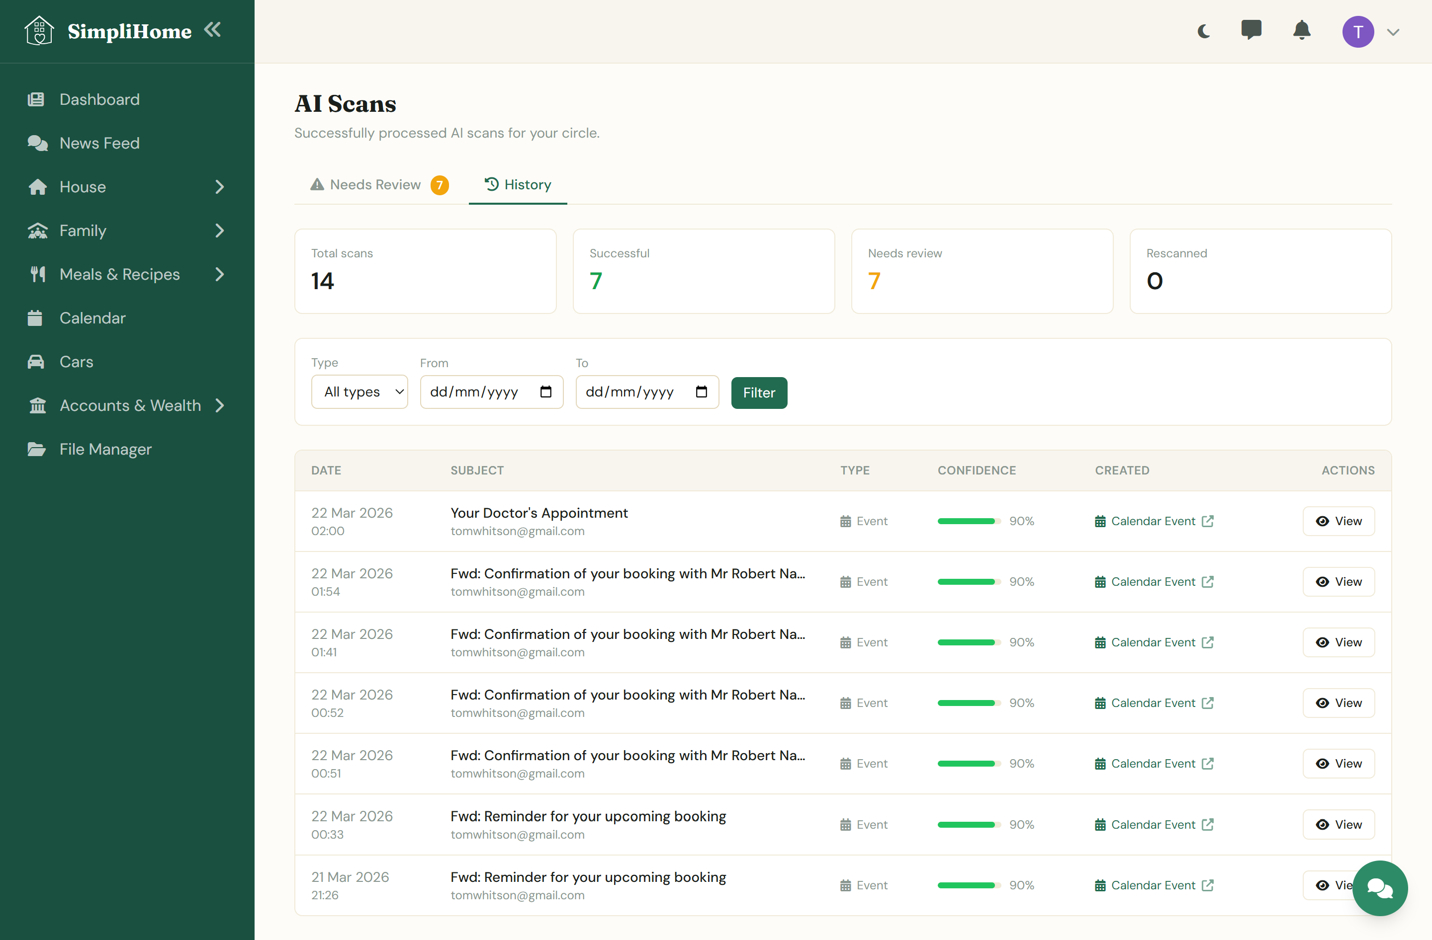Open the From date calendar picker icon
The image size is (1432, 940).
click(546, 392)
